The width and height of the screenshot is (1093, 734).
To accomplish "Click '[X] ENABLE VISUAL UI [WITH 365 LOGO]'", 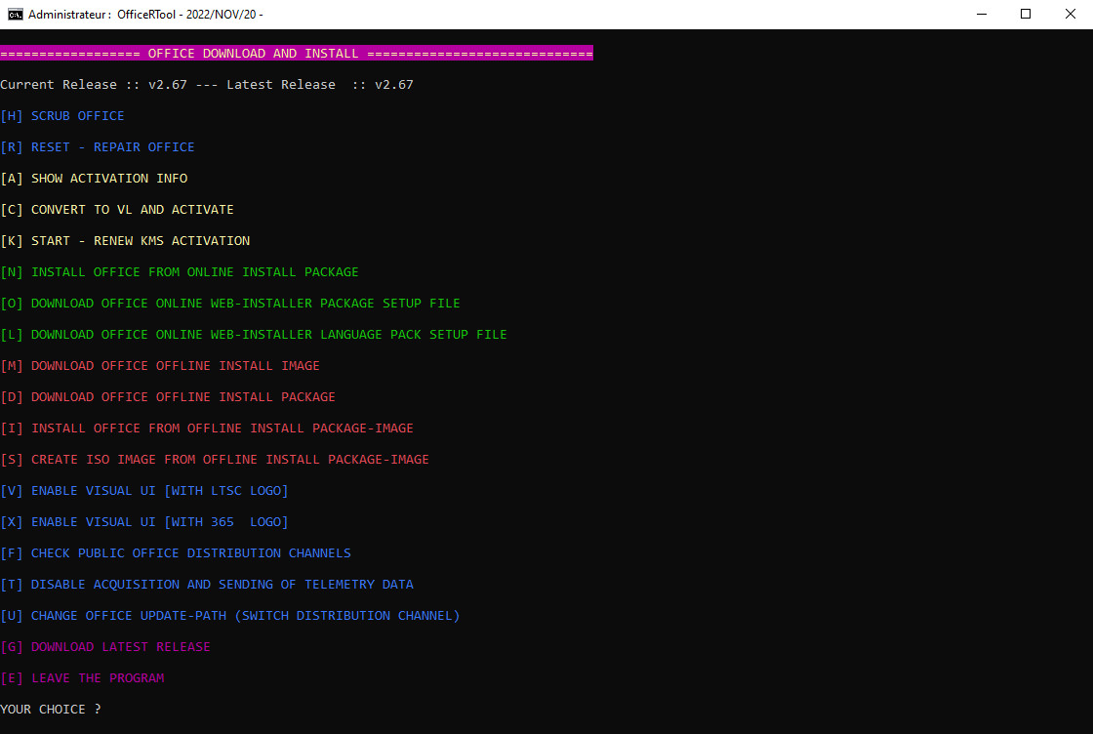I will [x=144, y=522].
